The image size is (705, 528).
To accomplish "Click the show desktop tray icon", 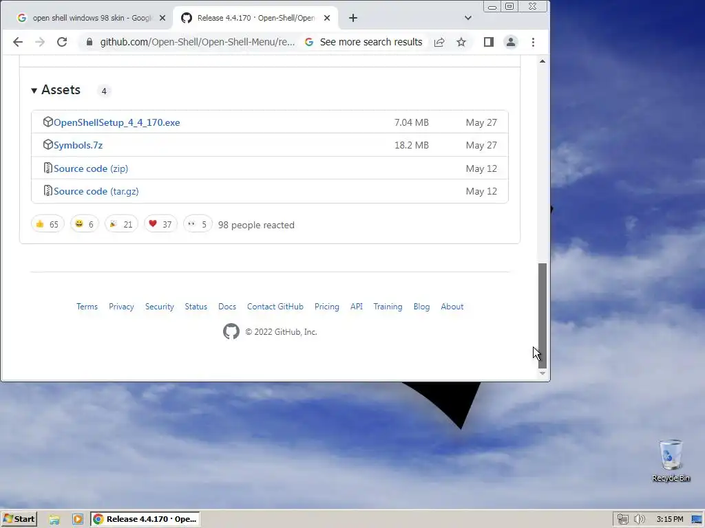I will pyautogui.click(x=697, y=520).
